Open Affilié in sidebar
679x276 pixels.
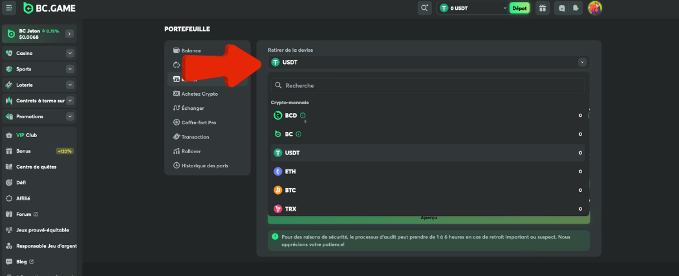39,198
